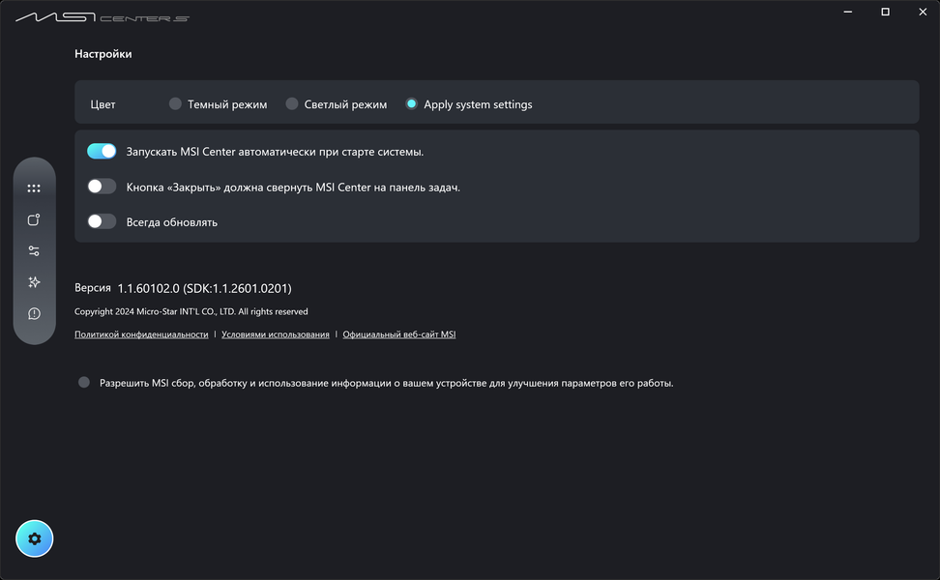
Task: Allow MSI data collection radio option
Action: [x=84, y=383]
